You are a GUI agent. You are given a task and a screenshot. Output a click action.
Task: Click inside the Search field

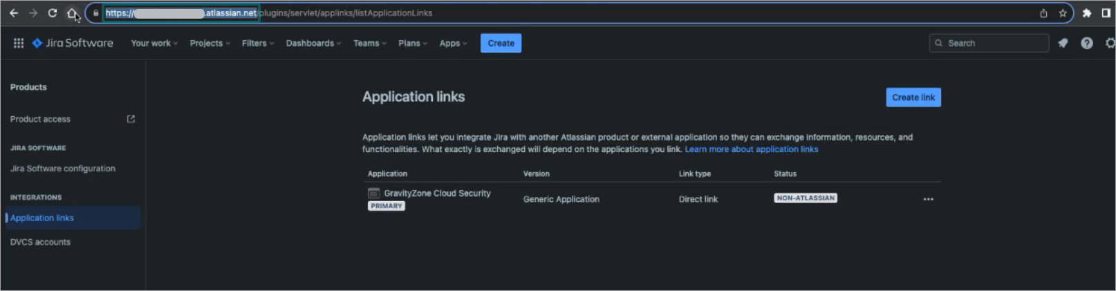(989, 43)
